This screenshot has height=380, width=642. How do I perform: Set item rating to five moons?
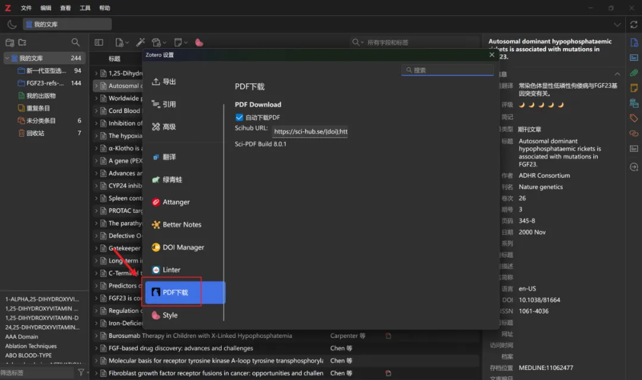pyautogui.click(x=561, y=105)
